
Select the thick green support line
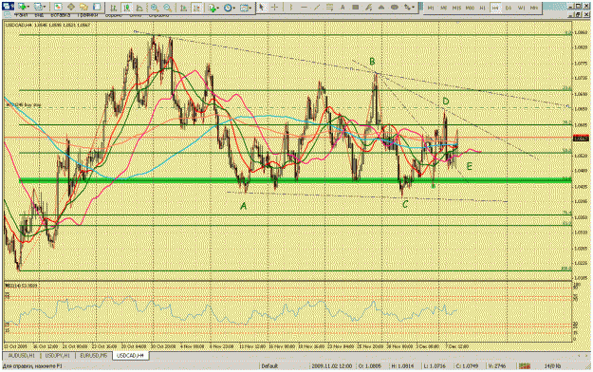(x=295, y=180)
